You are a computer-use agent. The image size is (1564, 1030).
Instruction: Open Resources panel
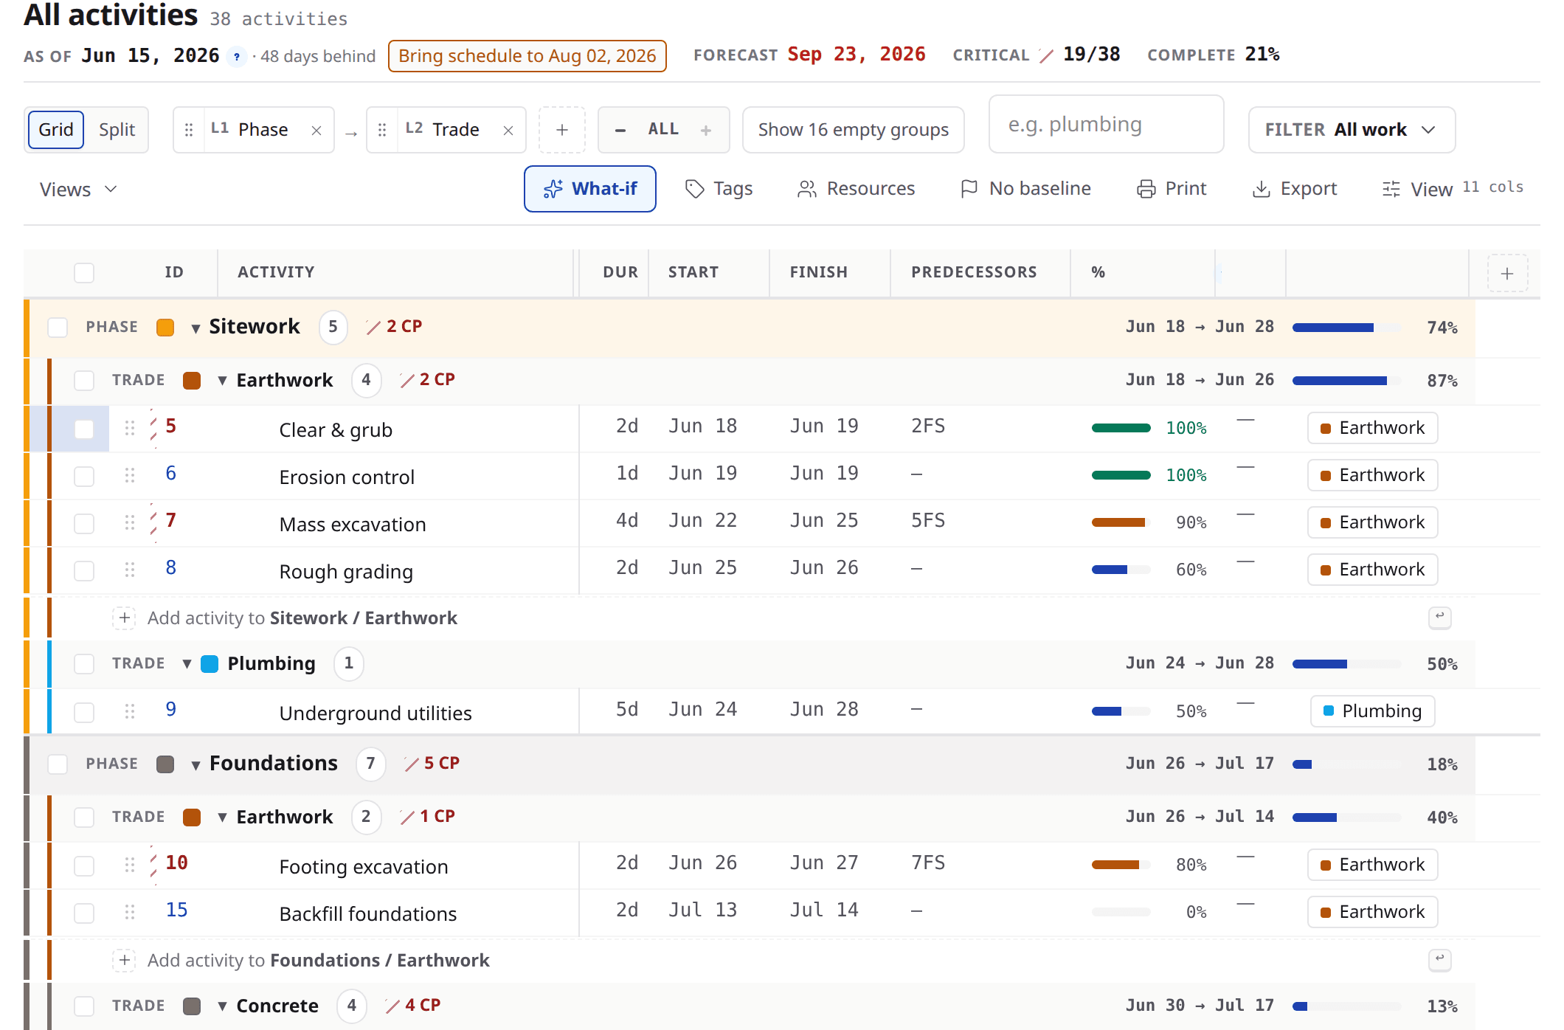(856, 189)
